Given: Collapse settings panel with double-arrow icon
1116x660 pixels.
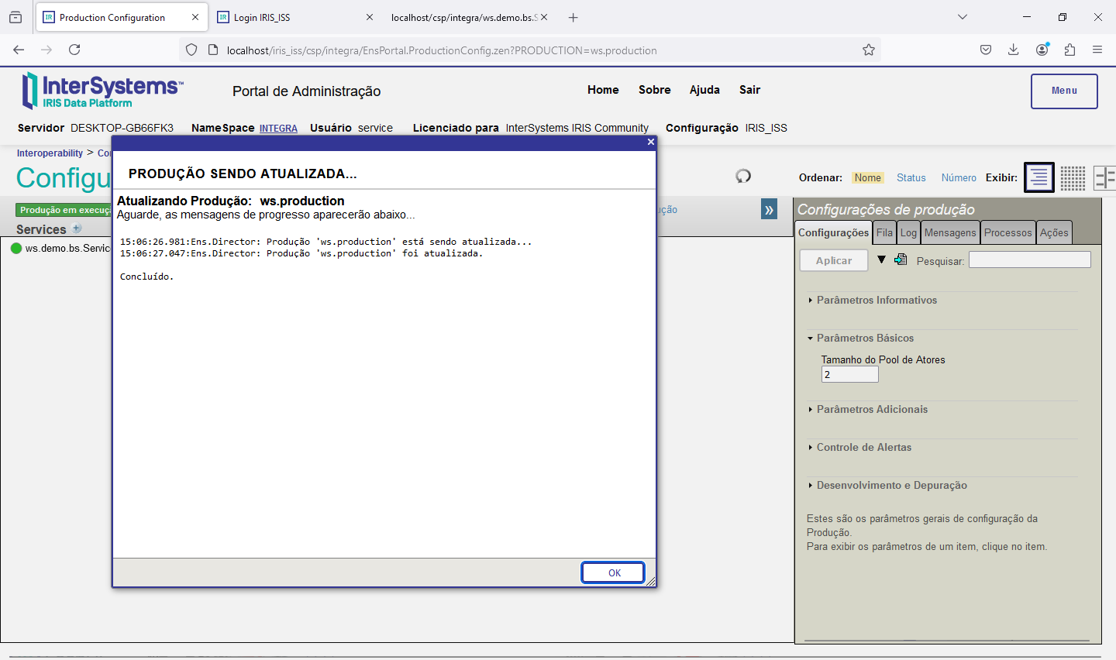Looking at the screenshot, I should [x=769, y=209].
